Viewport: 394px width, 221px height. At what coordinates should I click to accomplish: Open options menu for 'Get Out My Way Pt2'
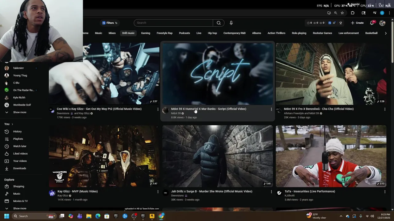tap(158, 109)
